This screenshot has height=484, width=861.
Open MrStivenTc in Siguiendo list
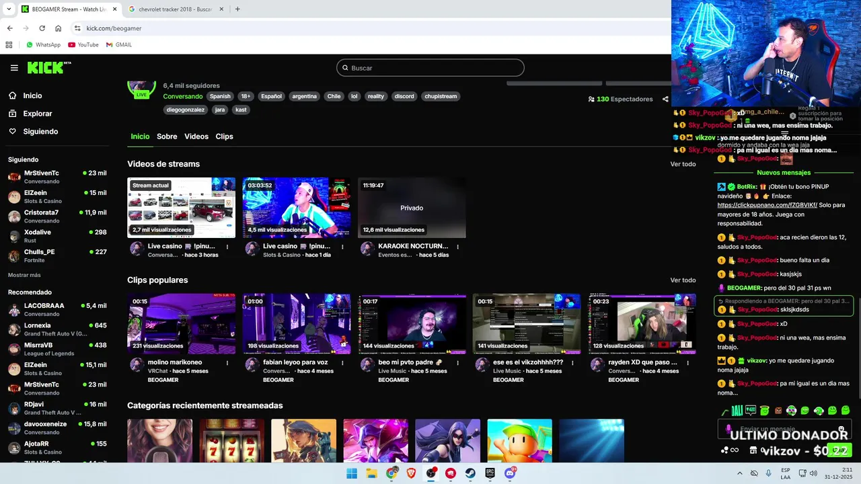(x=57, y=177)
